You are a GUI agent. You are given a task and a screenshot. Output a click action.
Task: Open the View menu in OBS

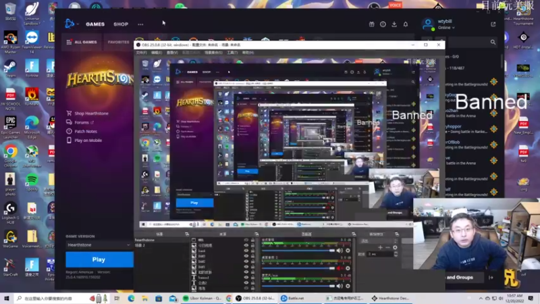(x=172, y=53)
